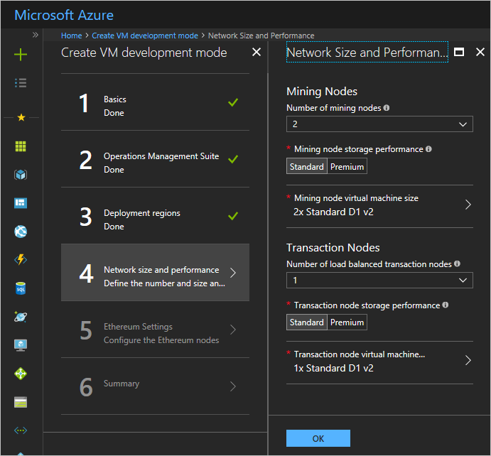Open Function Apps lightning bolt icon
Screen dimensions: 491x456
click(x=21, y=260)
